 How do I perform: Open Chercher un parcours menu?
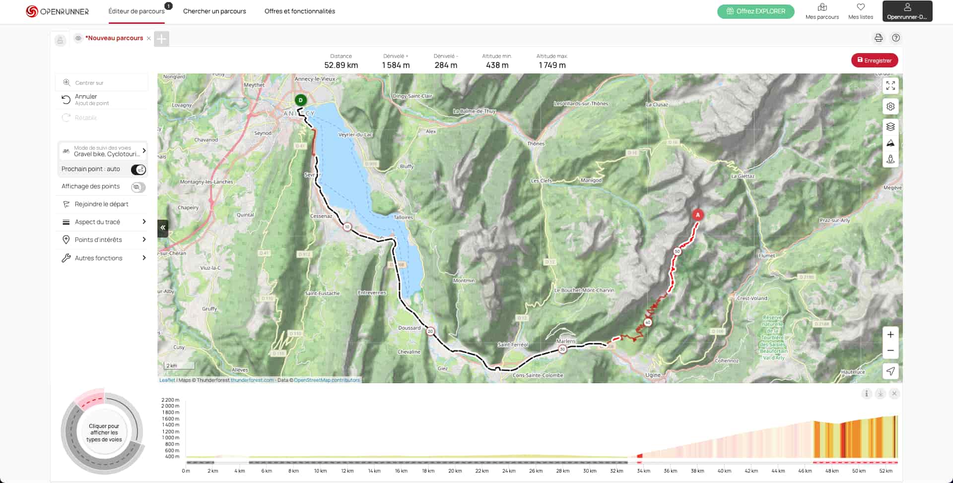tap(214, 11)
